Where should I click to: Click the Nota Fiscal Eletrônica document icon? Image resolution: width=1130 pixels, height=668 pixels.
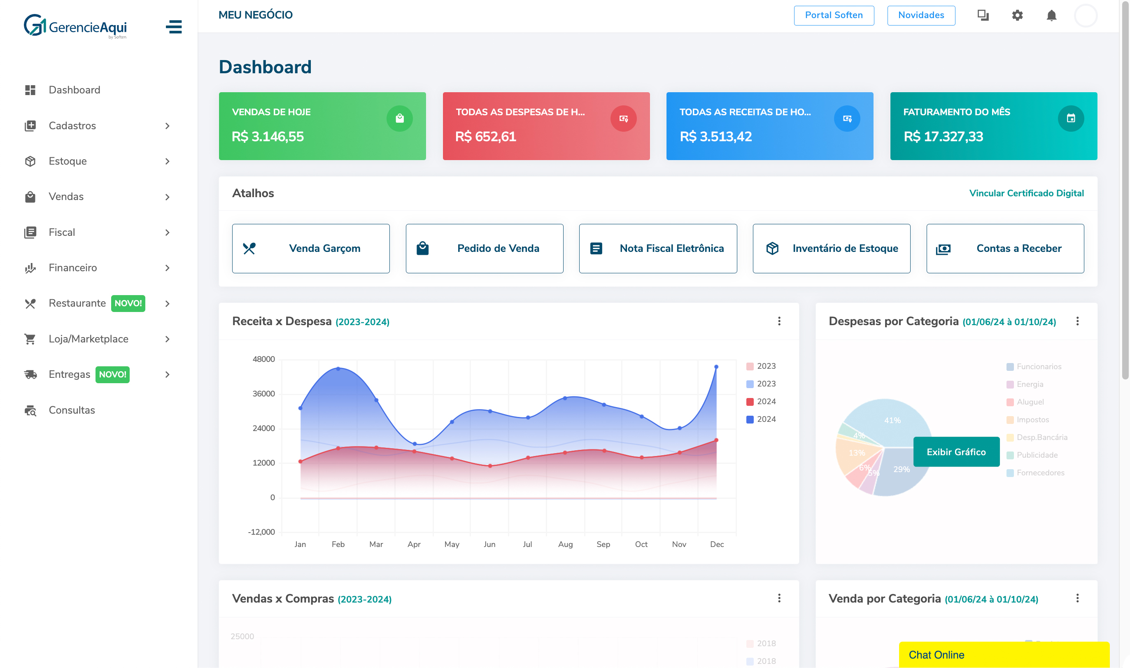point(597,248)
